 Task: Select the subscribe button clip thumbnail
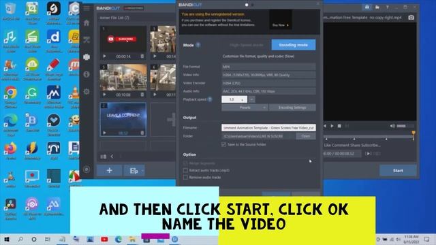[x=123, y=39]
